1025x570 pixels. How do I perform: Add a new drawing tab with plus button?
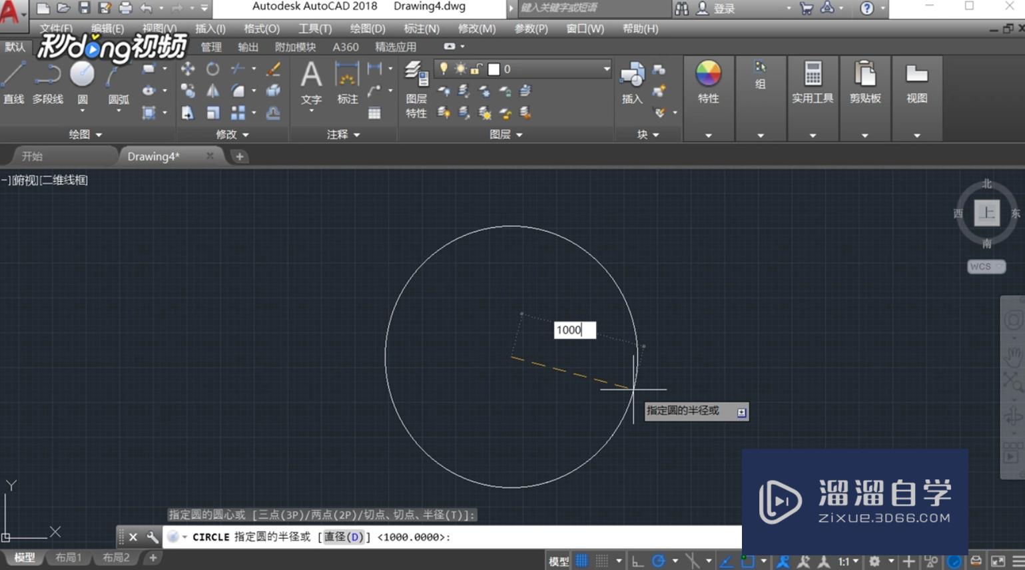(x=239, y=156)
